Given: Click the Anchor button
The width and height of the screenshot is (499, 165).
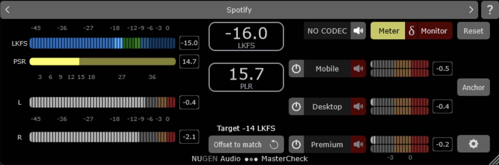Looking at the screenshot, I should (473, 87).
